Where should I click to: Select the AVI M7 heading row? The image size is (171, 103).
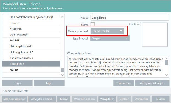[31, 40]
